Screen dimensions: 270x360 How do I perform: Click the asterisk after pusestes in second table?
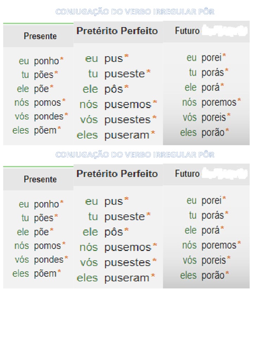[x=154, y=261]
